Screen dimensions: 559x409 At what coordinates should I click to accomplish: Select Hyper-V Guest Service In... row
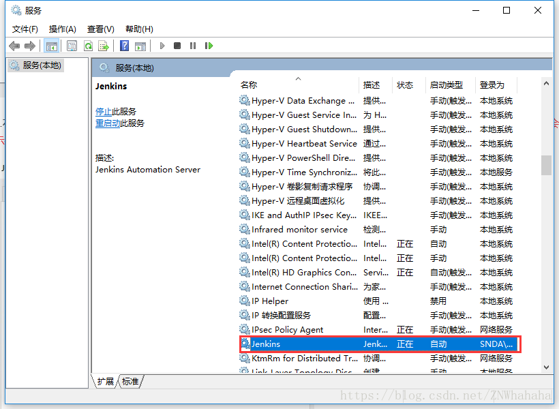[x=376, y=115]
